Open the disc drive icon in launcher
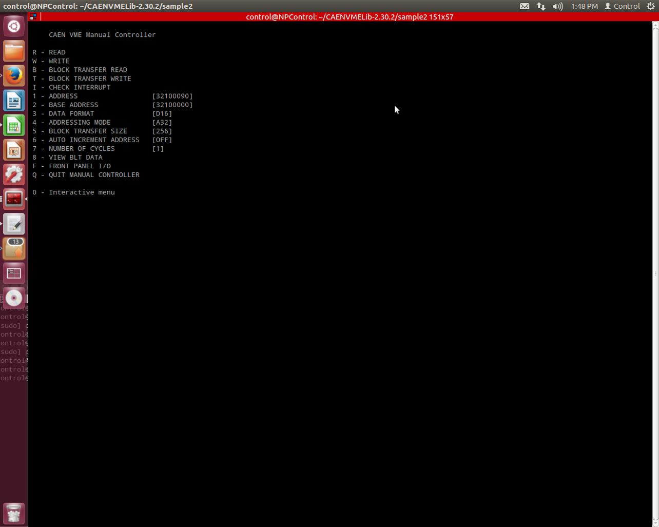Viewport: 659px width, 527px height. (x=14, y=297)
